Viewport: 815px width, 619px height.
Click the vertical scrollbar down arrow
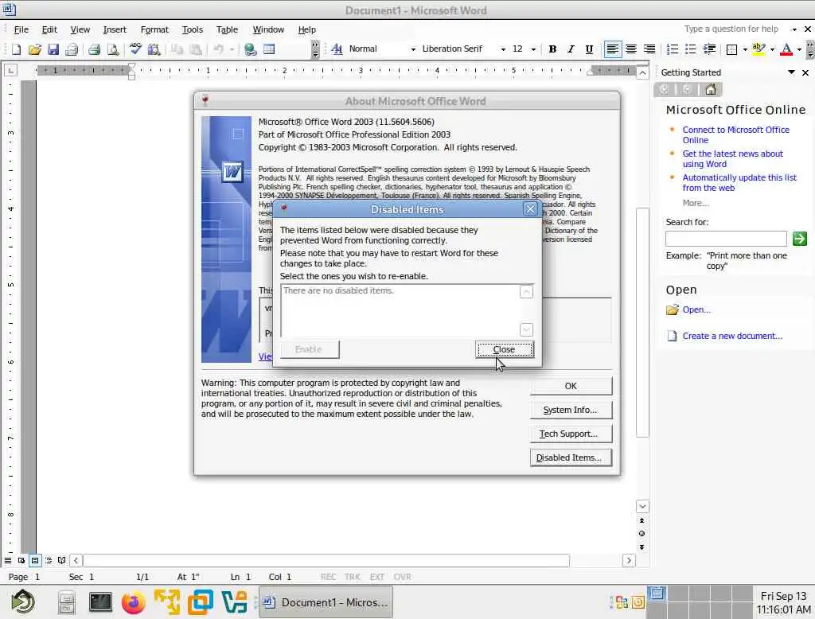(x=642, y=506)
